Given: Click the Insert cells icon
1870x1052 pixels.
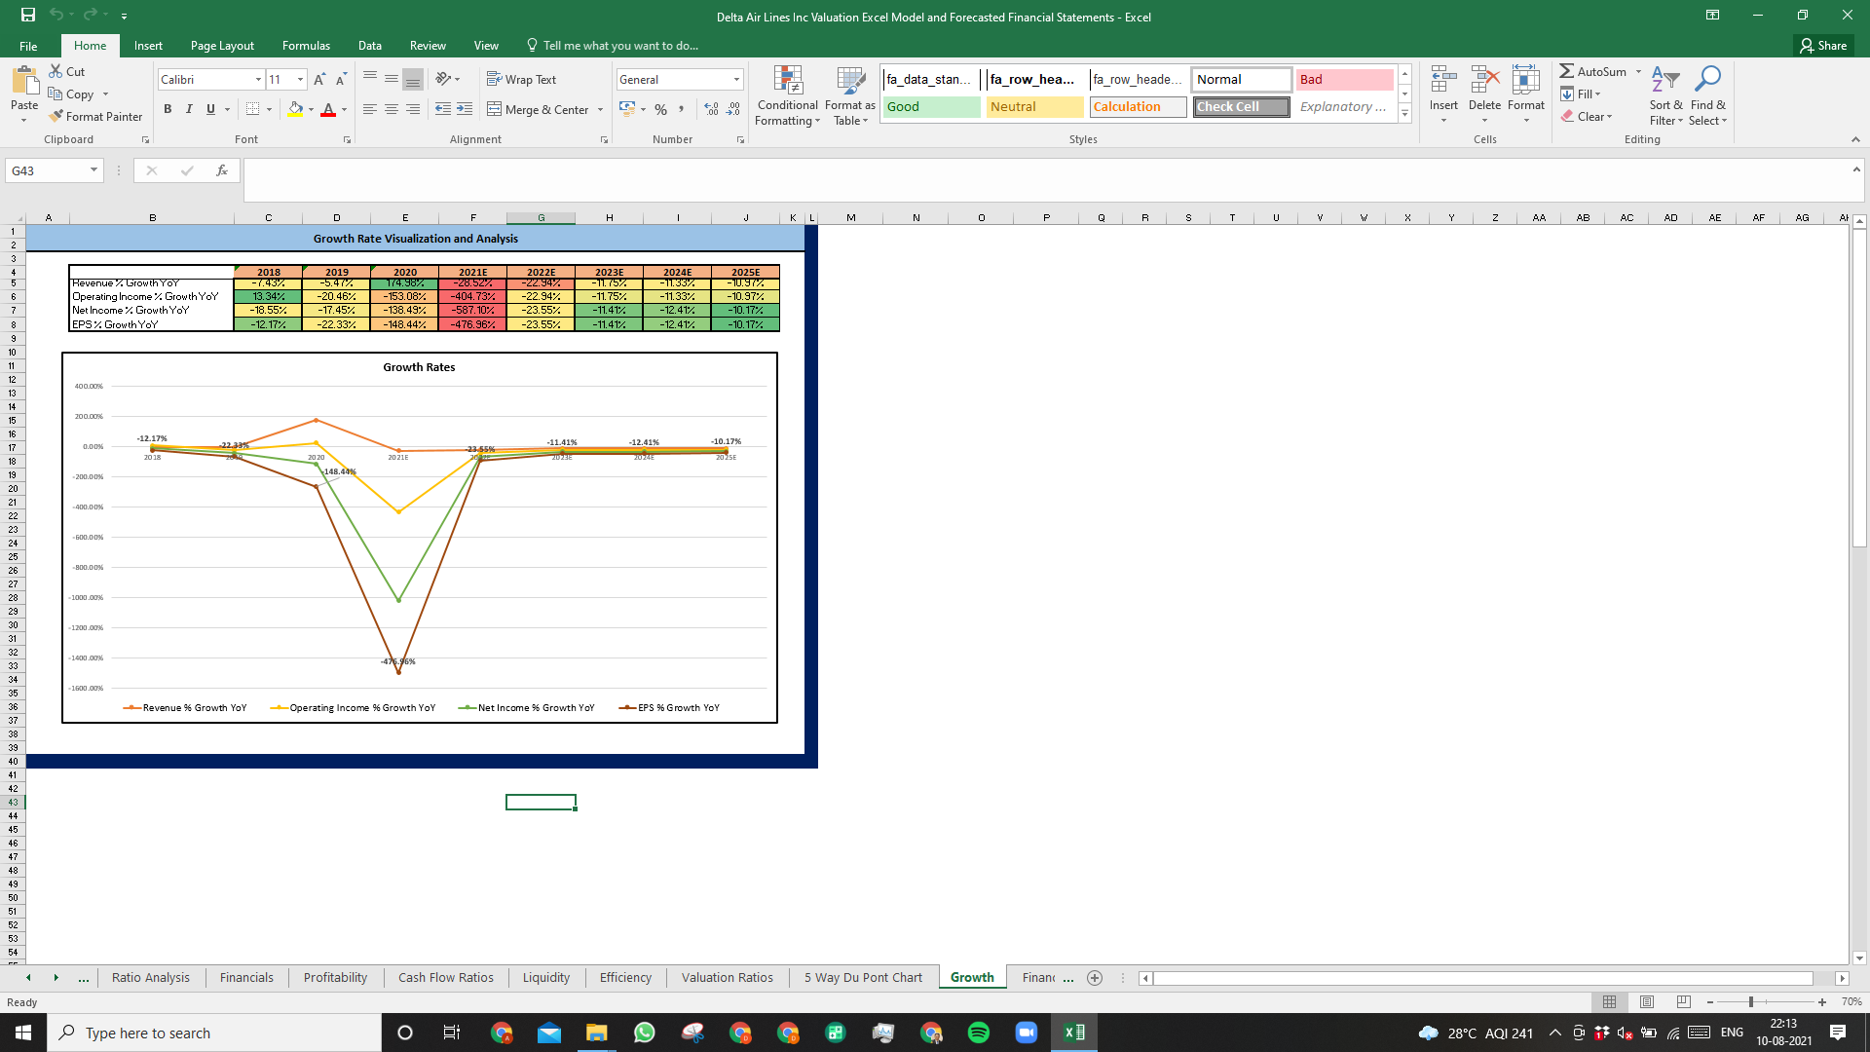Looking at the screenshot, I should pos(1443,80).
